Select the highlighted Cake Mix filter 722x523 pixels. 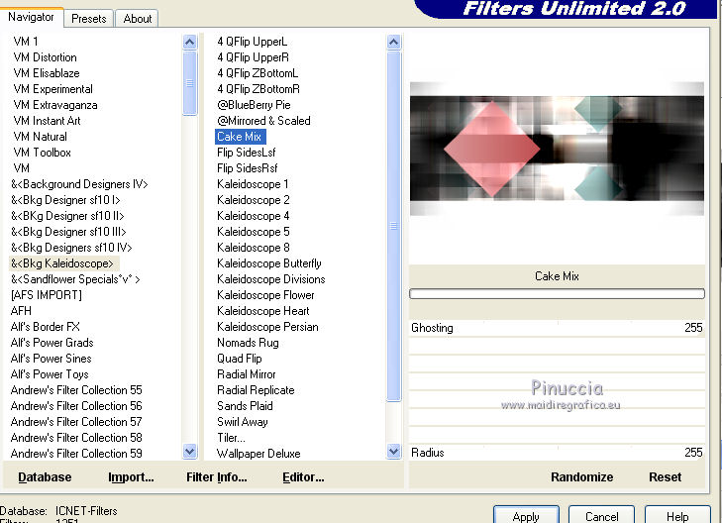click(240, 137)
